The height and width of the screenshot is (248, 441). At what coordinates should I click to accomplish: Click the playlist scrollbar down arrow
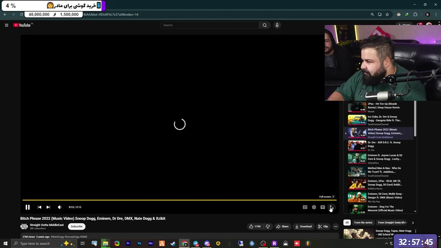pyautogui.click(x=415, y=211)
